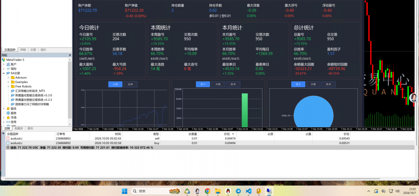Select 次数 toggle above the pie chart
Screen dimensions: 419x196
point(313,84)
